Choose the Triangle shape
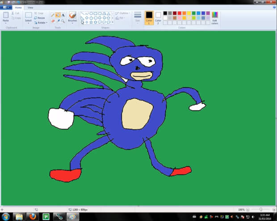This screenshot has width=277, height=221. click(109, 13)
